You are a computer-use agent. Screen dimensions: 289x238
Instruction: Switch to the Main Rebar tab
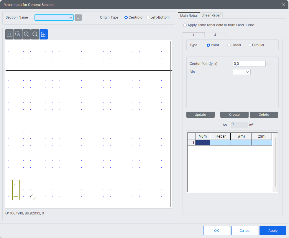(x=189, y=15)
